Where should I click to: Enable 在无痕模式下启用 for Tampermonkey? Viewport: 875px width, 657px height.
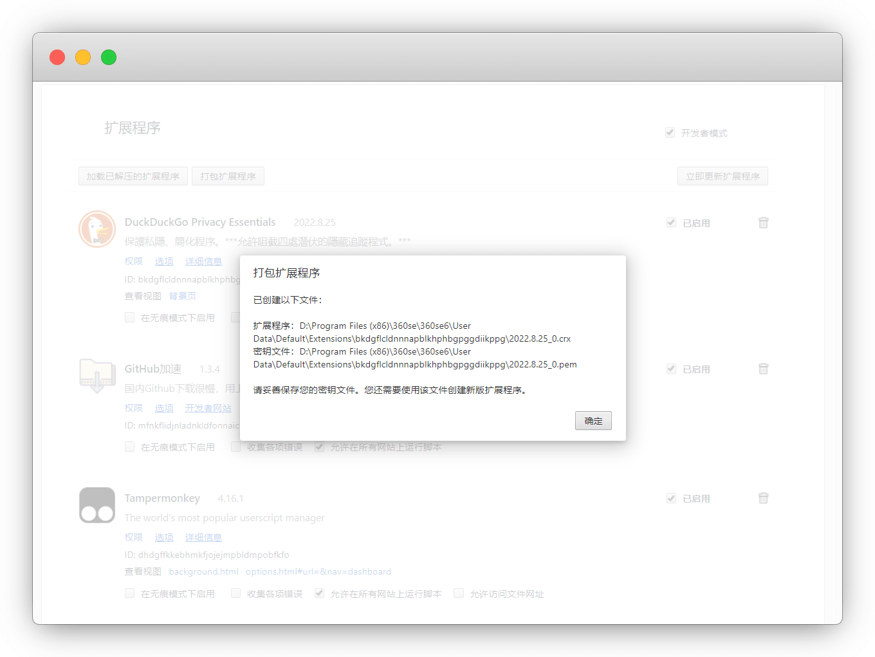click(x=130, y=593)
